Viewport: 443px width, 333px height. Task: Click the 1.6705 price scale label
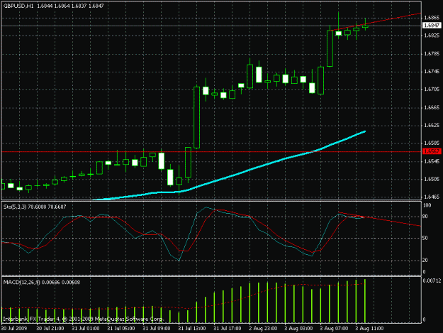pos(432,89)
